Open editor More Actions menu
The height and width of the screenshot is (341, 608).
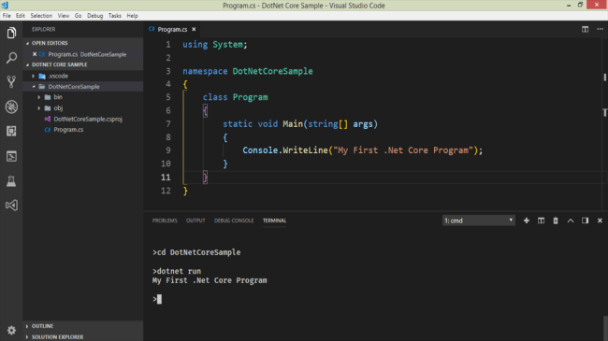click(x=600, y=29)
